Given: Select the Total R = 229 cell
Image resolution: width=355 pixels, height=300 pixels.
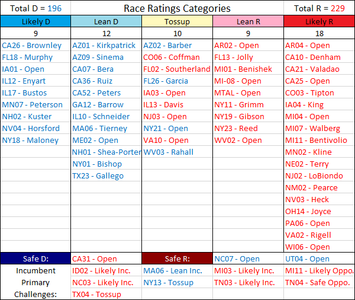Looking at the screenshot, I should [x=319, y=8].
